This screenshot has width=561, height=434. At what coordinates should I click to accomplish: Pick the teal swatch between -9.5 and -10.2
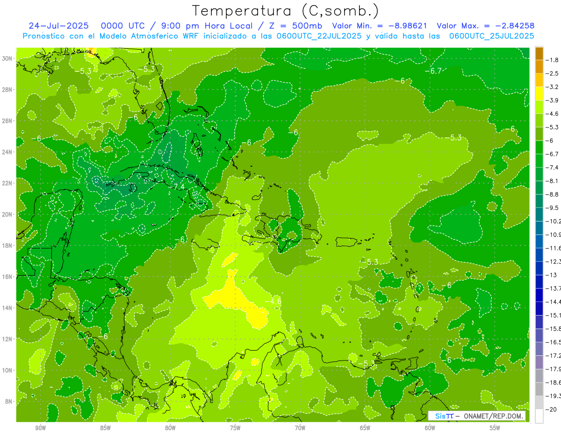[x=539, y=214]
